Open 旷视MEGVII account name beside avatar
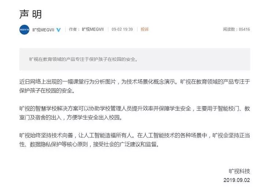This screenshot has width=271, height=190. (x=43, y=30)
